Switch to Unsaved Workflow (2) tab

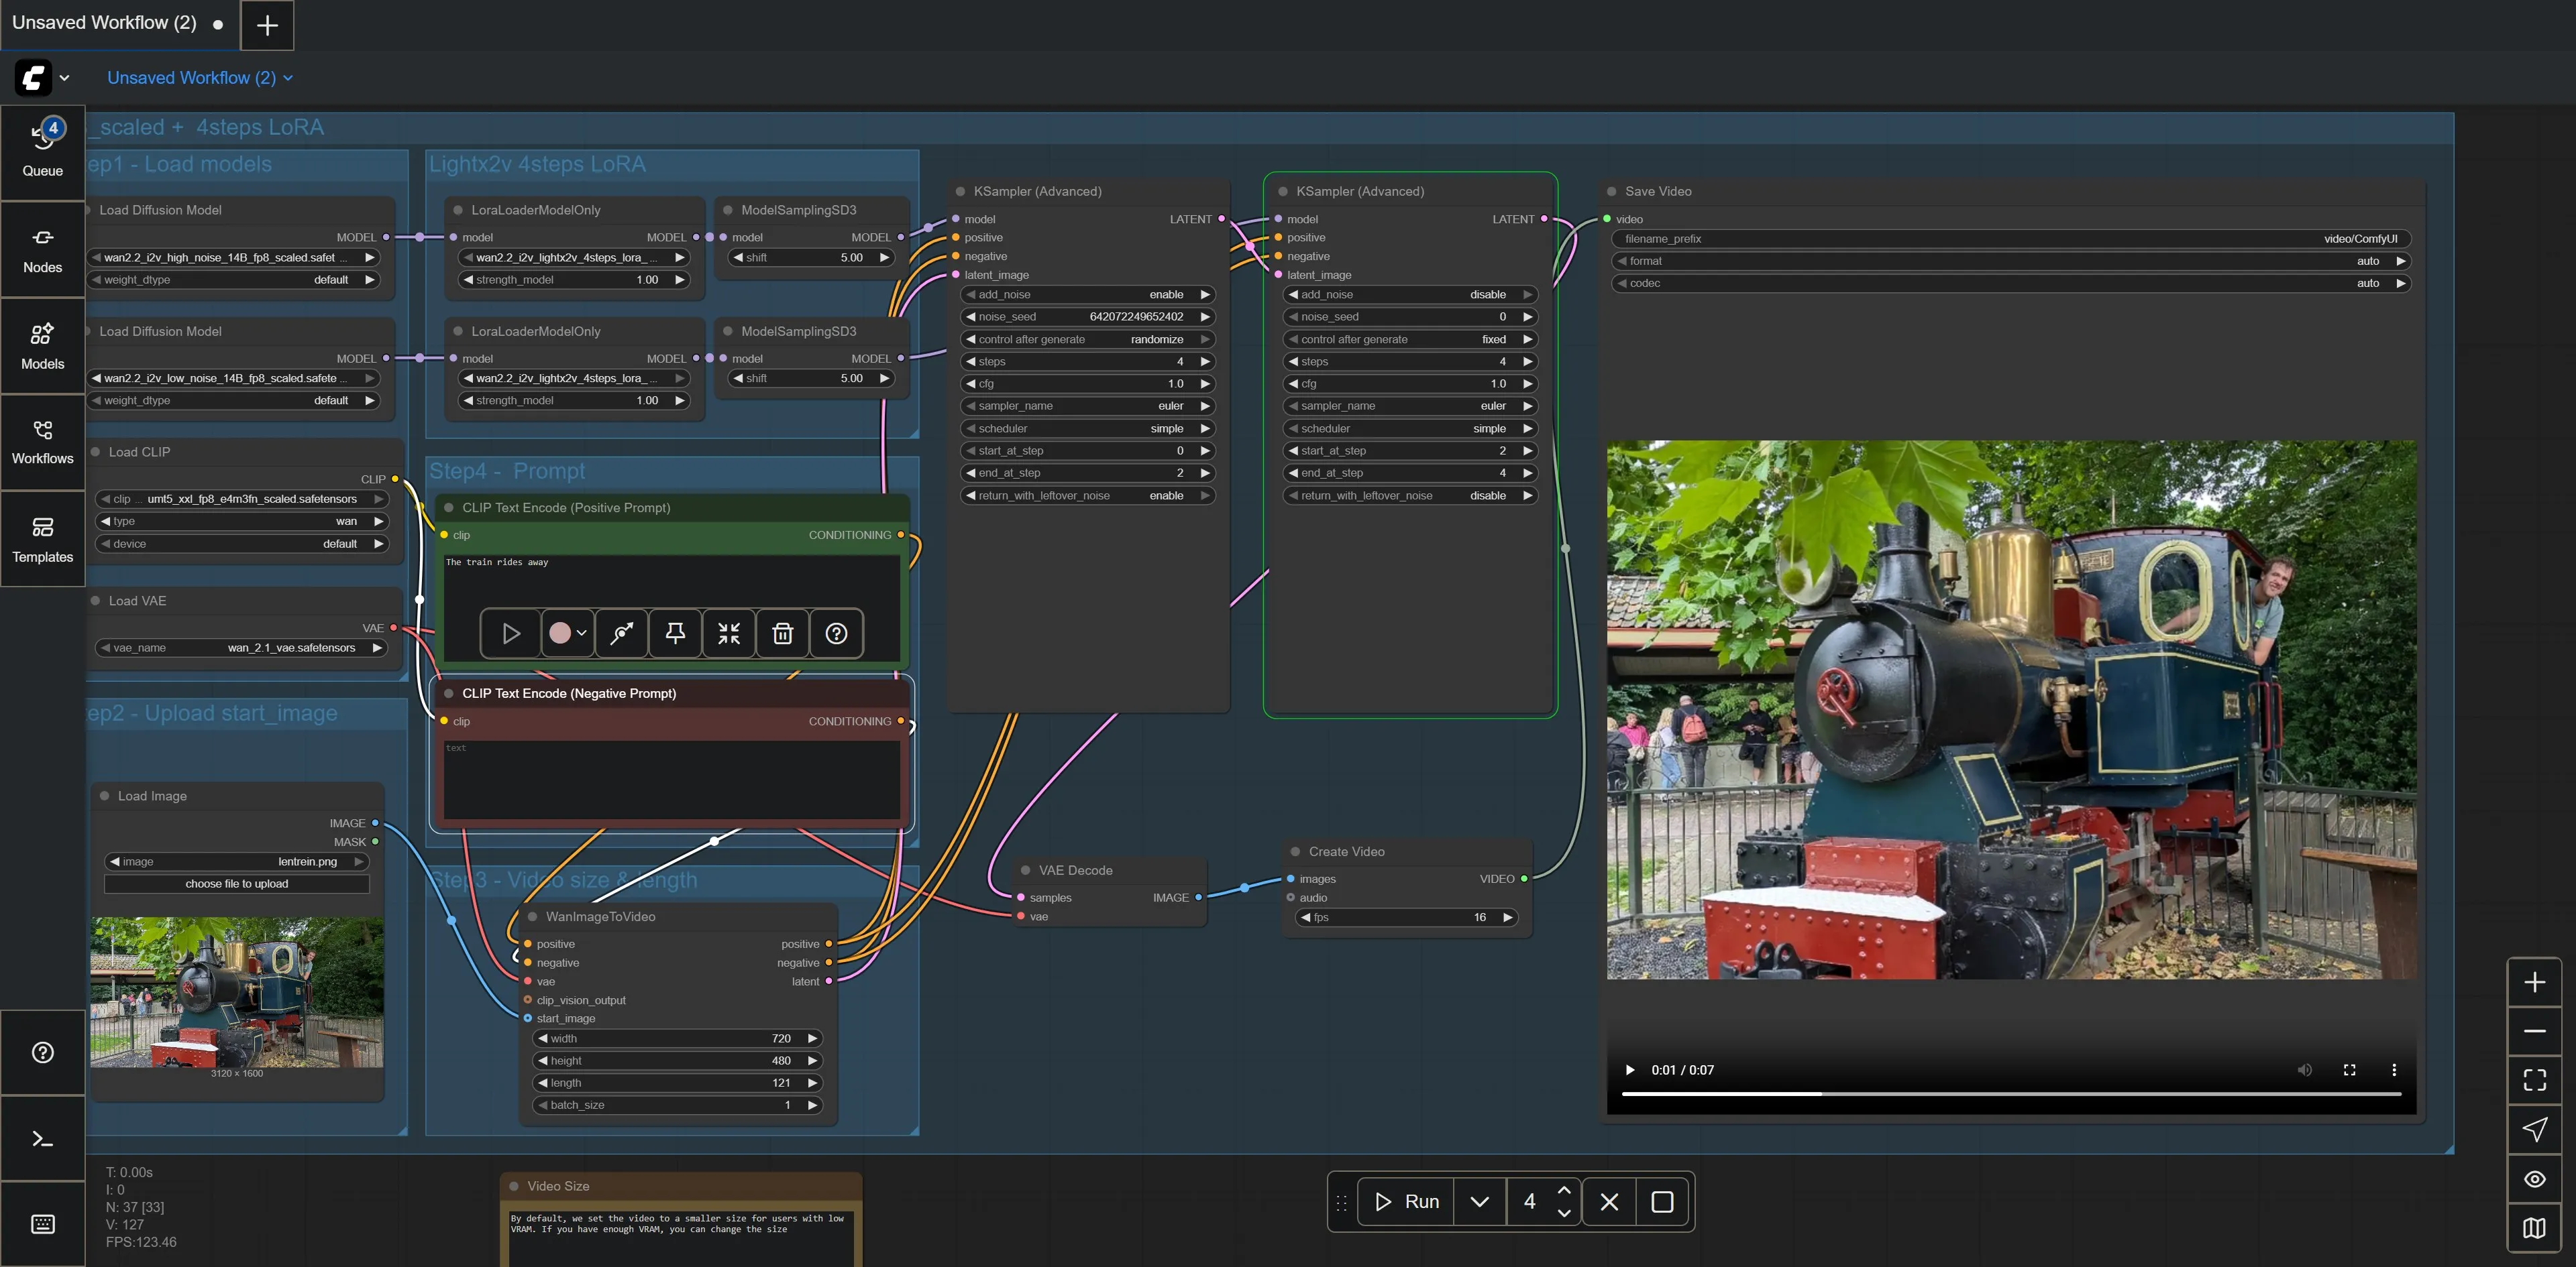119,24
